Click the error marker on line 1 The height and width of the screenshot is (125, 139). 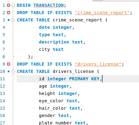click(x=9, y=5)
